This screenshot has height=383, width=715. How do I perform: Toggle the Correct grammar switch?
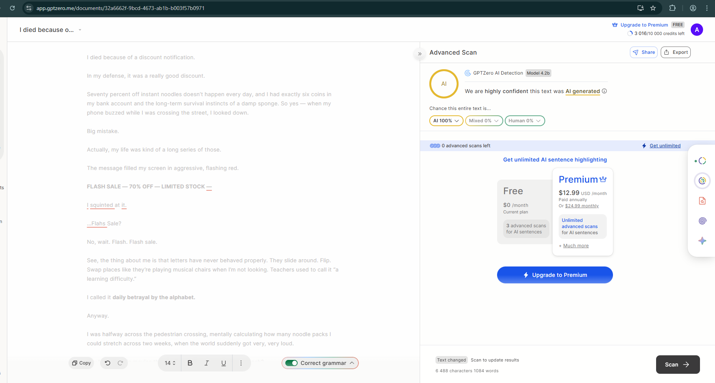click(291, 363)
